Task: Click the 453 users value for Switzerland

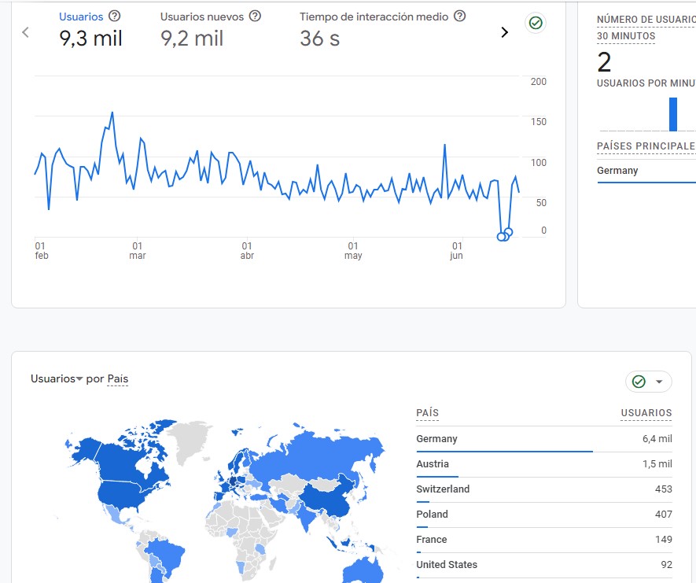Action: pos(664,489)
